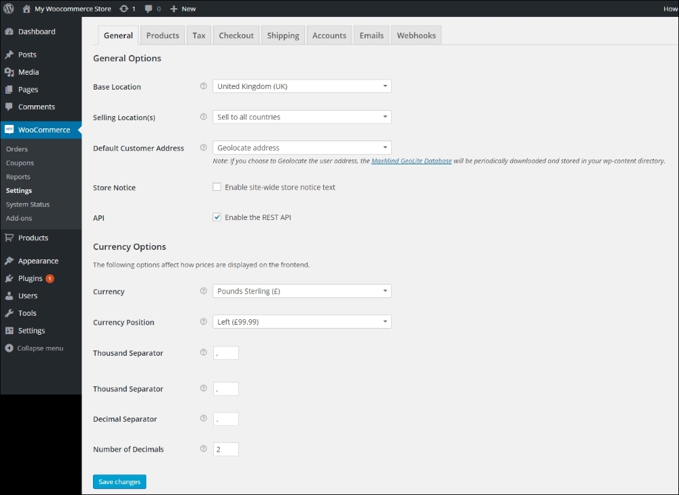679x495 pixels.
Task: Click help icon for Default Customer Address
Action: (x=204, y=147)
